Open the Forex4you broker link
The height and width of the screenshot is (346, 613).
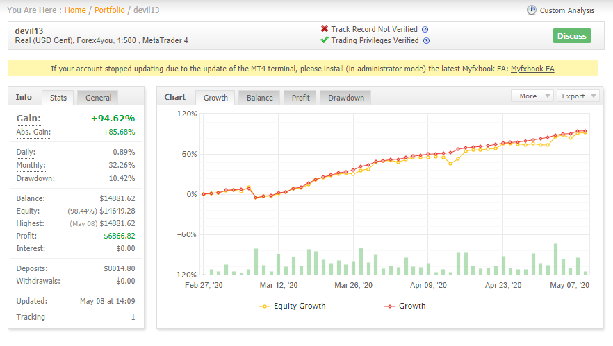(x=95, y=41)
